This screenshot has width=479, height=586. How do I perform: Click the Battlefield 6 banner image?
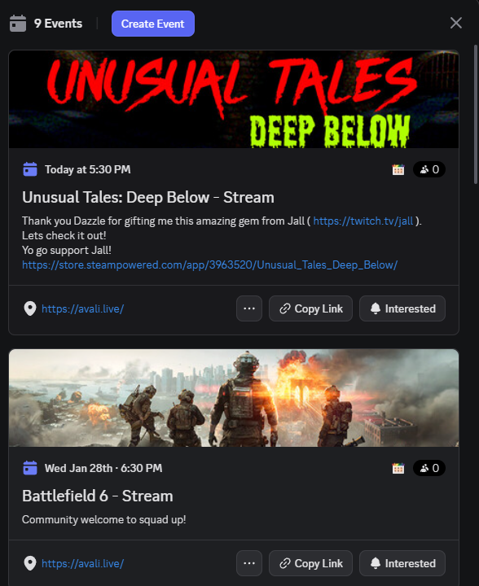(x=234, y=398)
